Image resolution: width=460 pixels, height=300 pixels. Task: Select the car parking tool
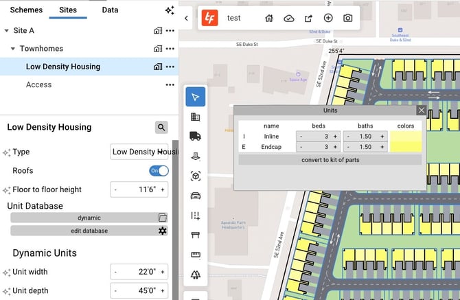[195, 195]
